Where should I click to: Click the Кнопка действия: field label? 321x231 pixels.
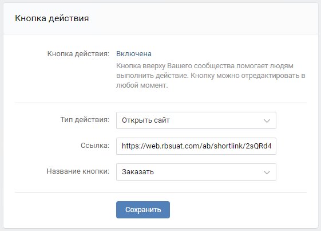click(x=78, y=54)
